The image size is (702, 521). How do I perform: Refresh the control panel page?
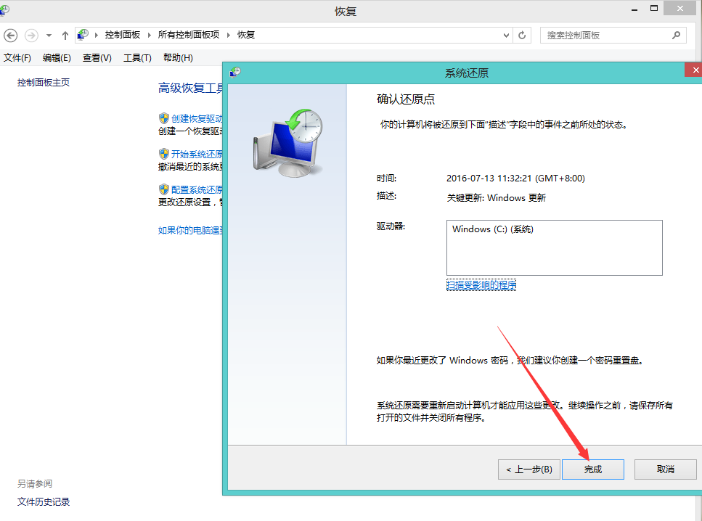click(x=522, y=36)
